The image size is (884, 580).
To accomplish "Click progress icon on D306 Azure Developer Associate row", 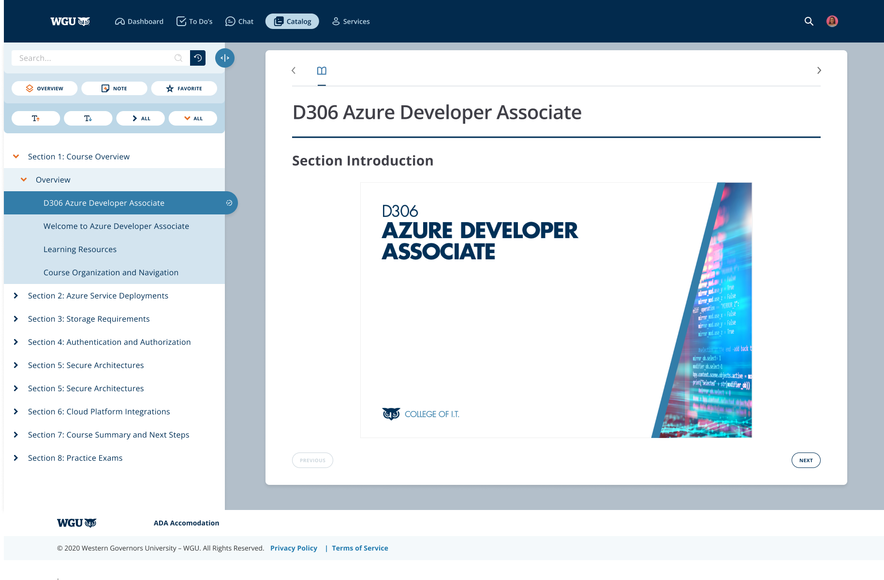I will (x=229, y=203).
